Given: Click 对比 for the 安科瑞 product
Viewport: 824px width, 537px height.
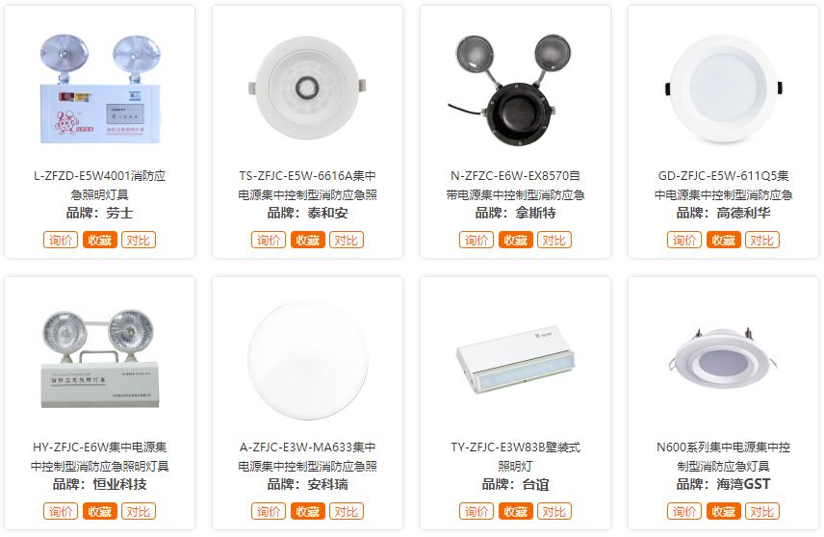Looking at the screenshot, I should [347, 511].
